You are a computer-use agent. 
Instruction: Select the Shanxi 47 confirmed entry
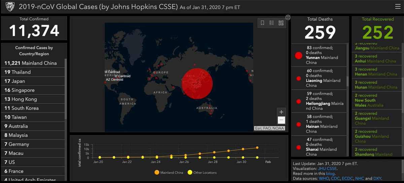[319, 146]
